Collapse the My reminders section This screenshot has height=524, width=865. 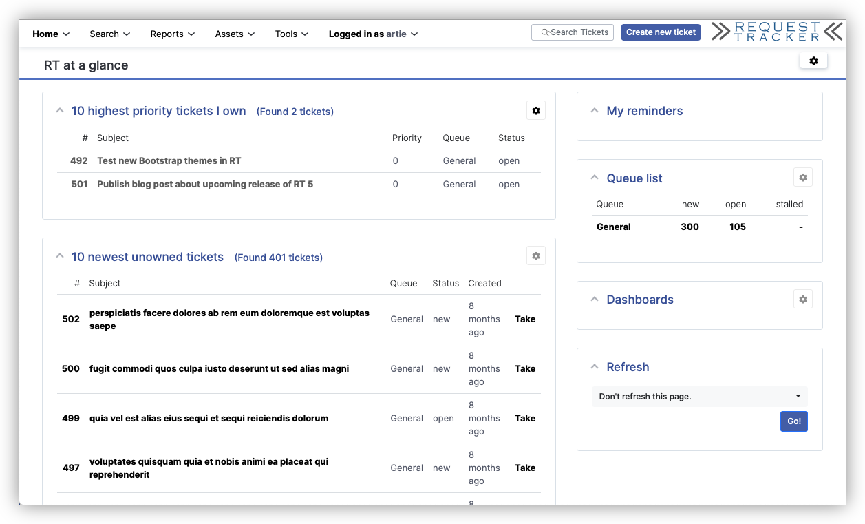coord(595,109)
